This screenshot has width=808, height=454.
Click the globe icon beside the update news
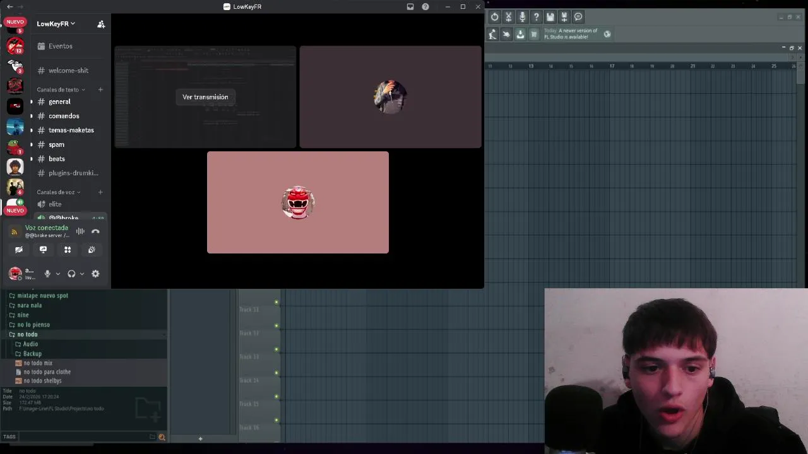click(607, 34)
